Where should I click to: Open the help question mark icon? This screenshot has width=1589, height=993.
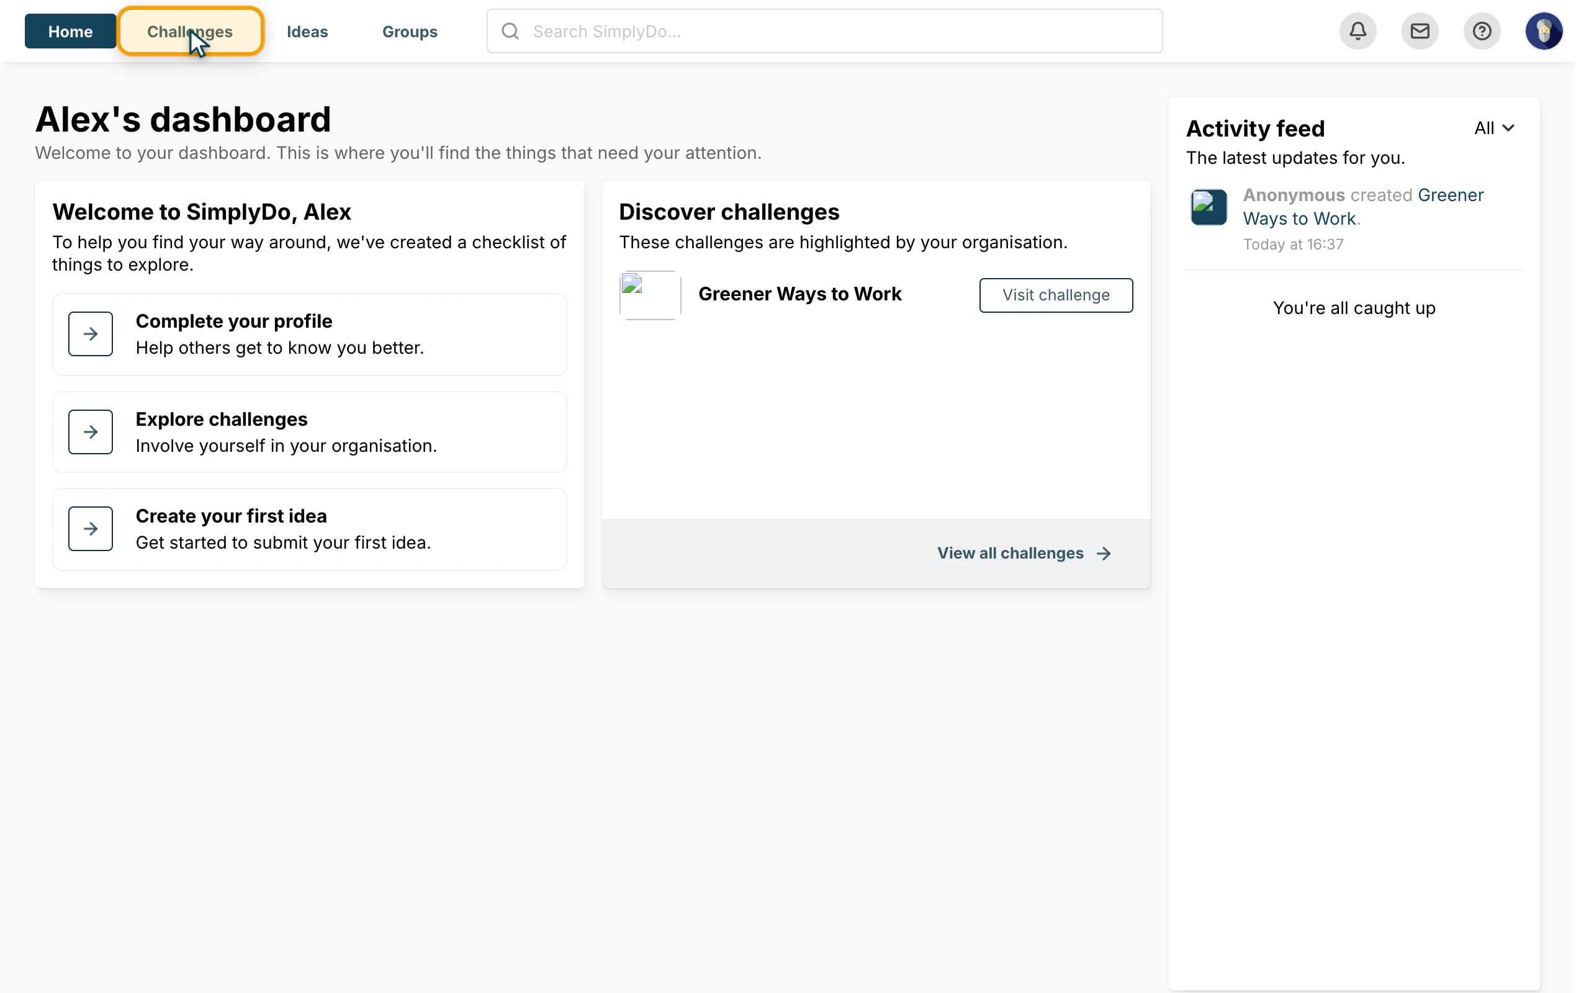1482,31
